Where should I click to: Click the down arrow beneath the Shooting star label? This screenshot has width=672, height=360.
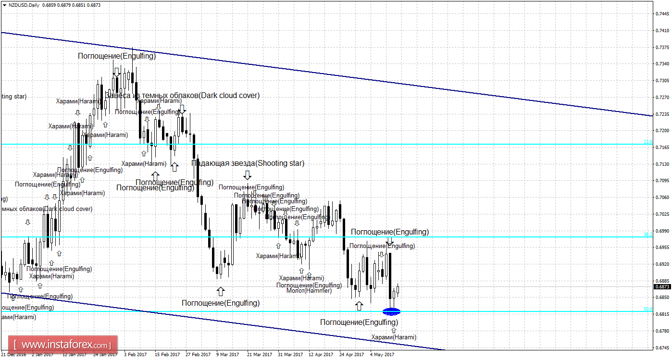(x=247, y=174)
